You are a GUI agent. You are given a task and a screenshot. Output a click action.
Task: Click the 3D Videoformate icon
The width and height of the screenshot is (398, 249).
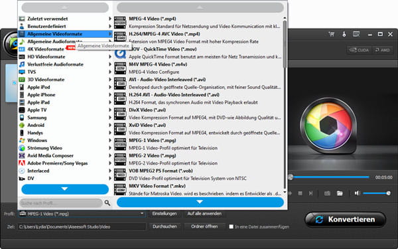tap(22, 80)
